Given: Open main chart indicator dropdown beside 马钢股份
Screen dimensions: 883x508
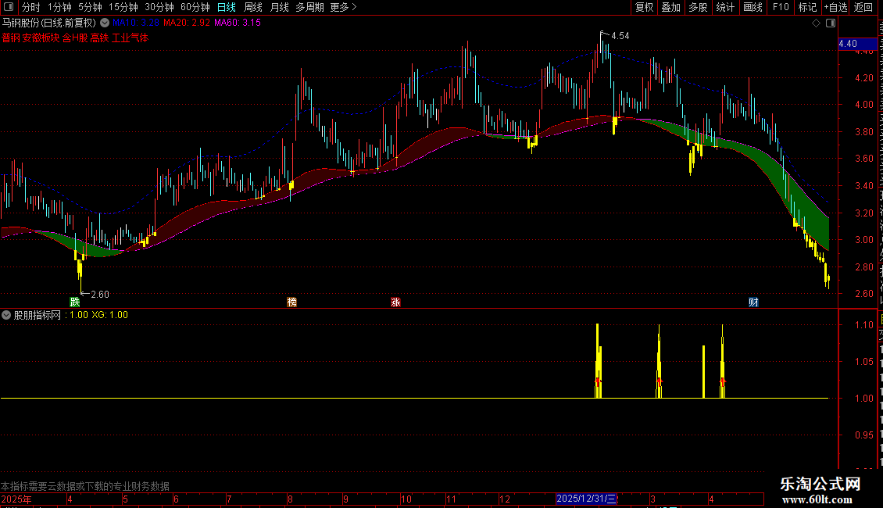Looking at the screenshot, I should tap(105, 23).
